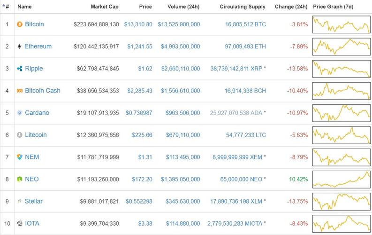Open the Stellar coin name link
This screenshot has height=235, width=372.
coord(34,201)
